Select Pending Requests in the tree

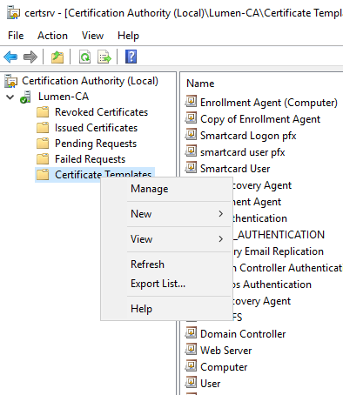pos(96,144)
